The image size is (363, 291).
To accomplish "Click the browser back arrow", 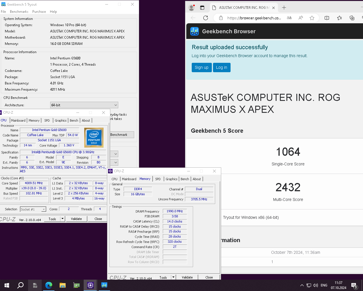I will click(193, 18).
